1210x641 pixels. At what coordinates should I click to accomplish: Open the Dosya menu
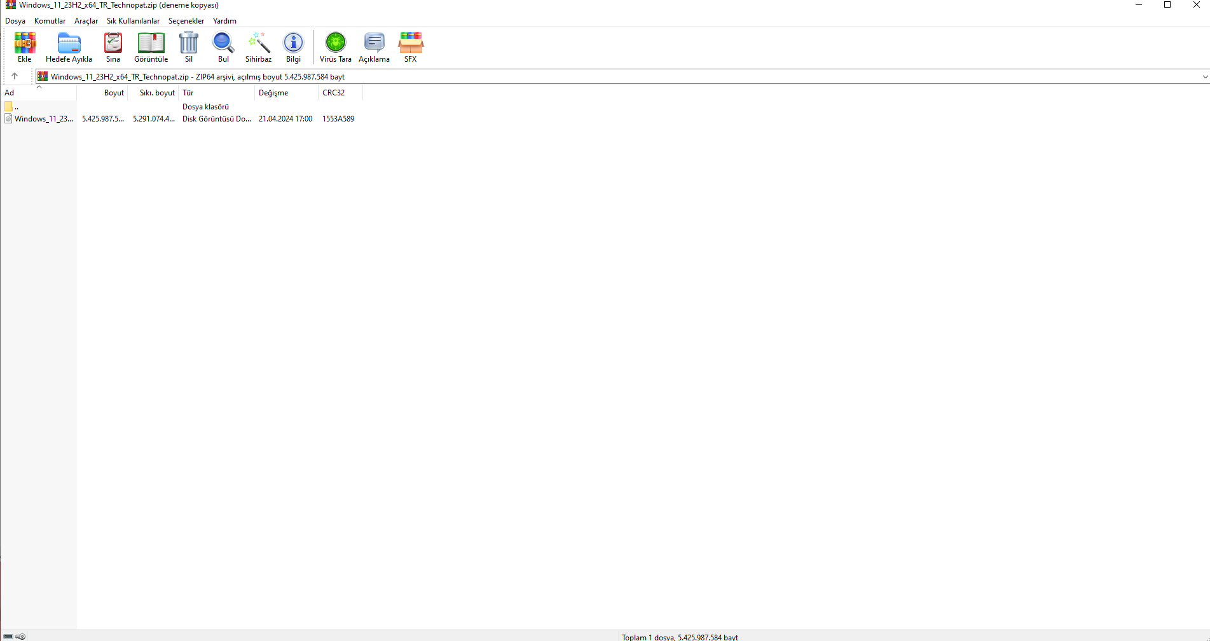pos(15,21)
